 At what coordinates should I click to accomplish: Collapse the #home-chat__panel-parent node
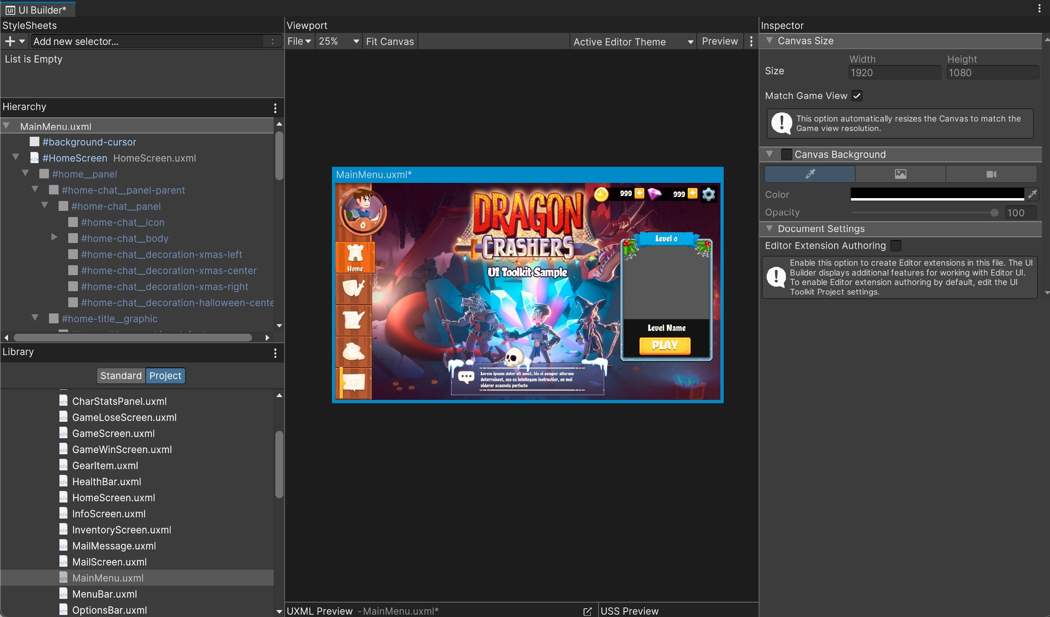pos(35,189)
